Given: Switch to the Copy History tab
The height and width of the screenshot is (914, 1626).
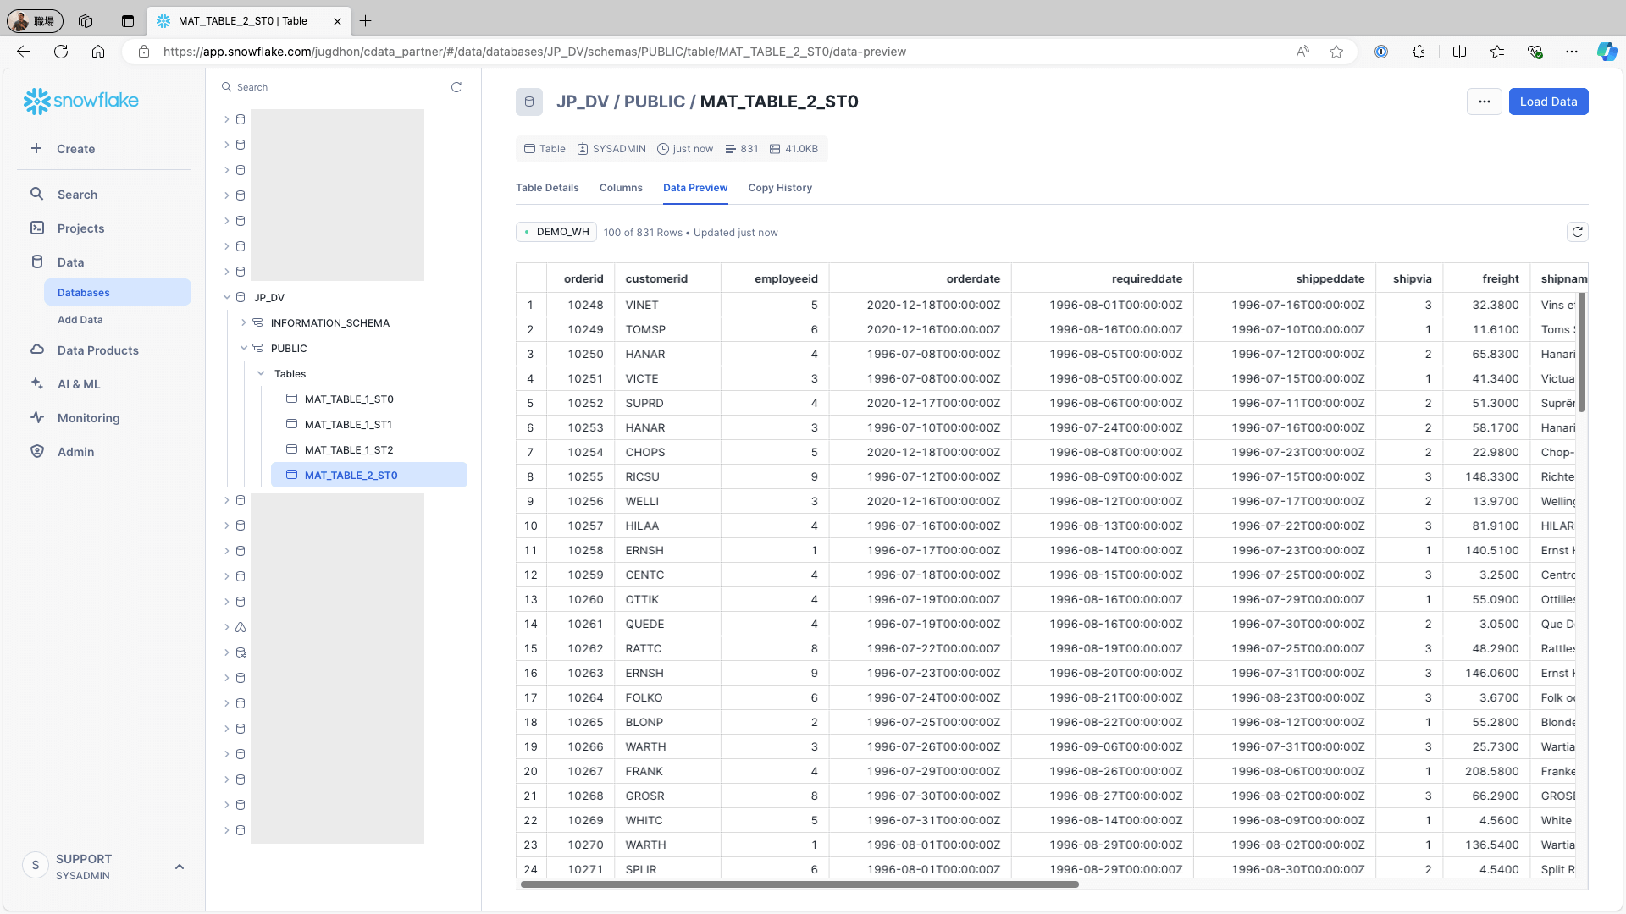Looking at the screenshot, I should coord(780,188).
